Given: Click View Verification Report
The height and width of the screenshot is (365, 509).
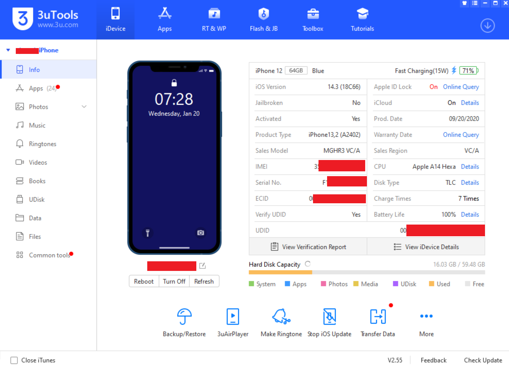Looking at the screenshot, I should 308,247.
